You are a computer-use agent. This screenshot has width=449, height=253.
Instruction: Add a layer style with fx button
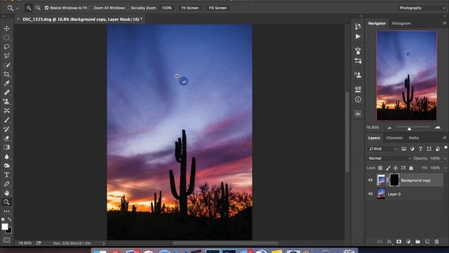tap(389, 242)
